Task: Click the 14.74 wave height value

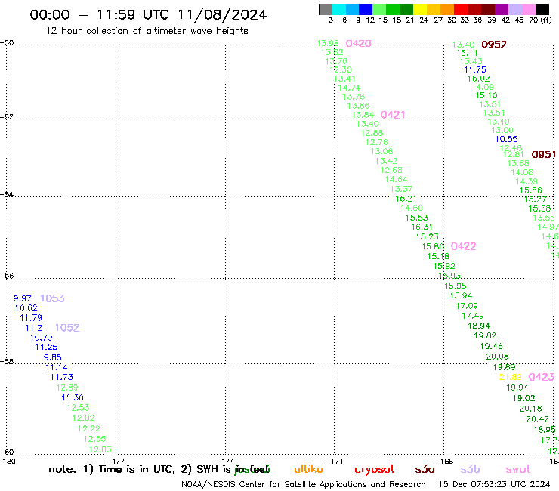Action: click(349, 88)
